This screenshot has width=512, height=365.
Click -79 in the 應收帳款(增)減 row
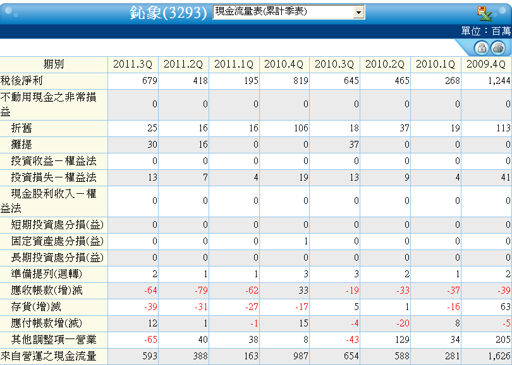click(x=201, y=290)
